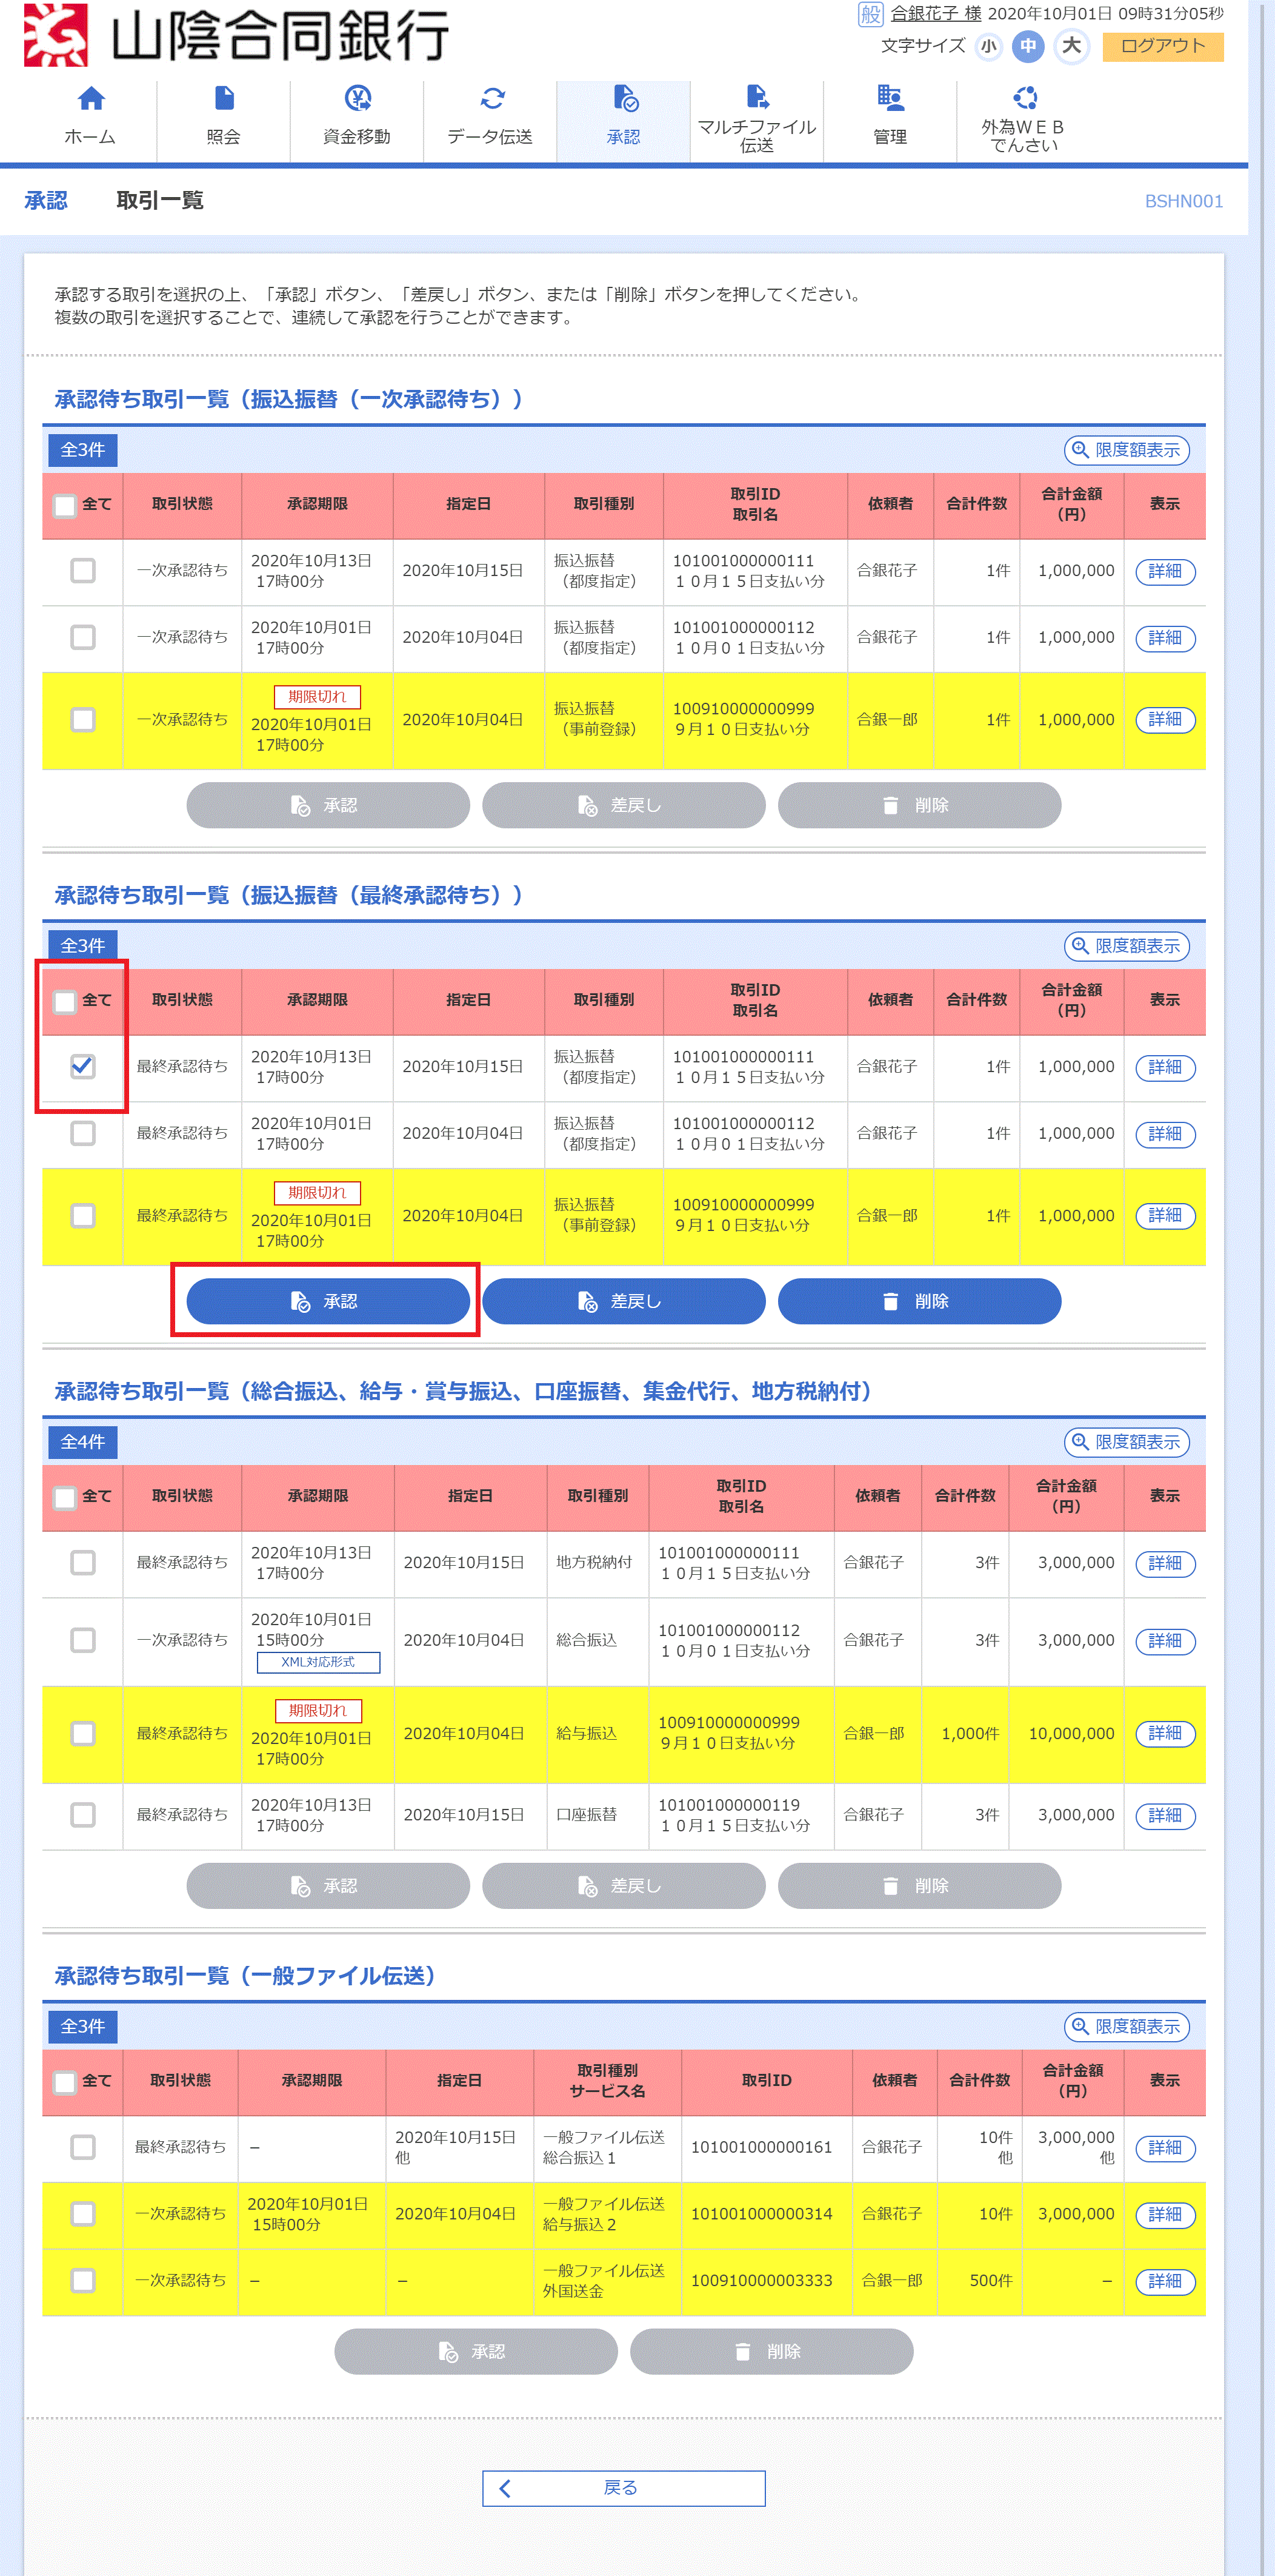Show 限度額表示 for 最終承認待ち list
This screenshot has height=2576, width=1275.
coord(1126,946)
